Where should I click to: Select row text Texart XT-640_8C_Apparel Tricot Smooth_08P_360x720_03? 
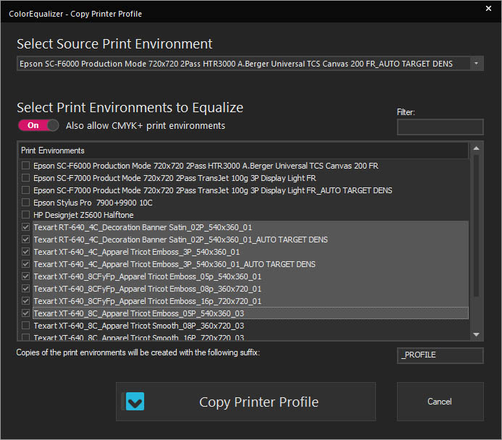click(138, 326)
